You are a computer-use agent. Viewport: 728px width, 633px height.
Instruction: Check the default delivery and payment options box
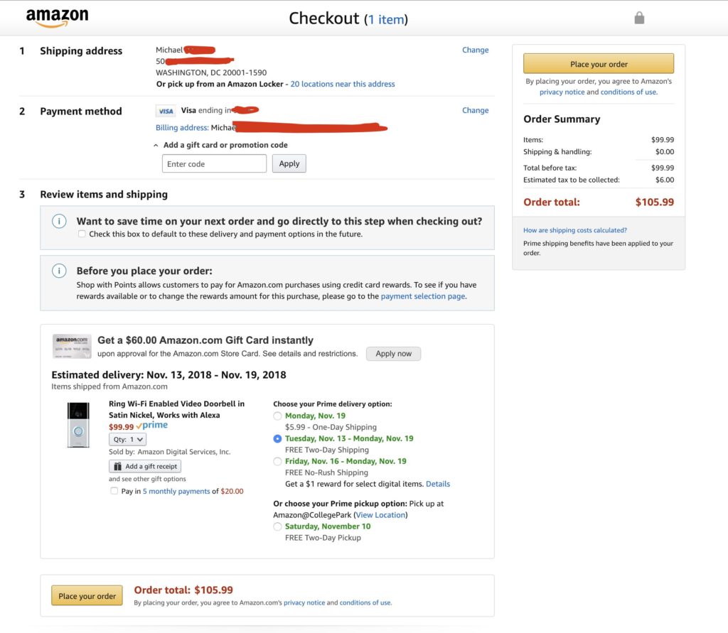click(x=82, y=234)
